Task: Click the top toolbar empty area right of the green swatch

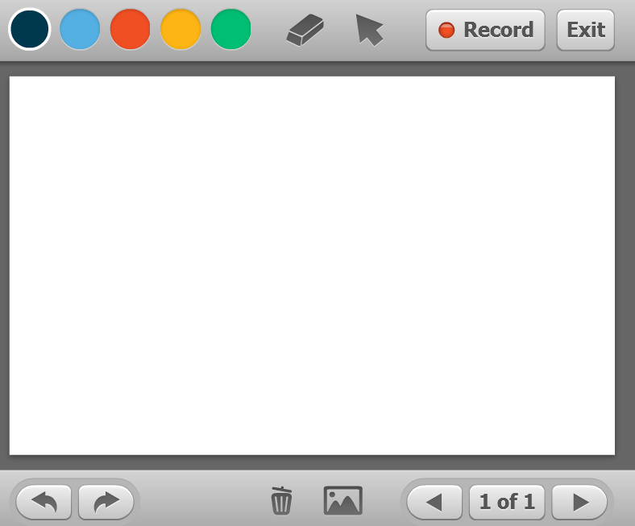Action: 268,30
